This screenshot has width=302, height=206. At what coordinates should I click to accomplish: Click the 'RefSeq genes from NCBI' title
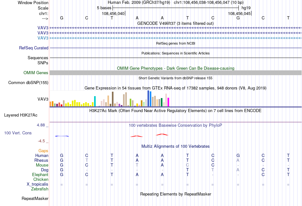pyautogui.click(x=175, y=43)
